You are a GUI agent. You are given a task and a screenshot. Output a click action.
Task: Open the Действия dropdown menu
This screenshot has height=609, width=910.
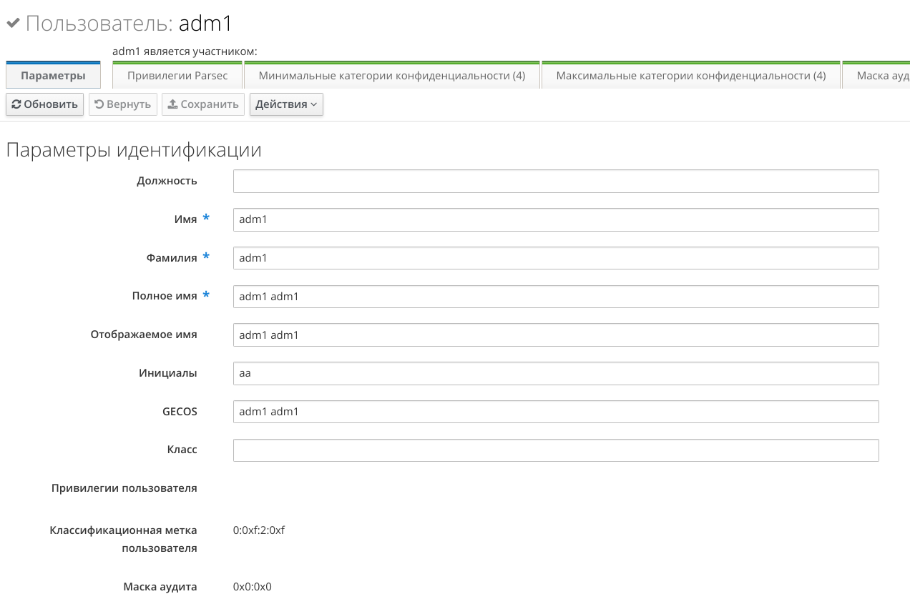286,104
